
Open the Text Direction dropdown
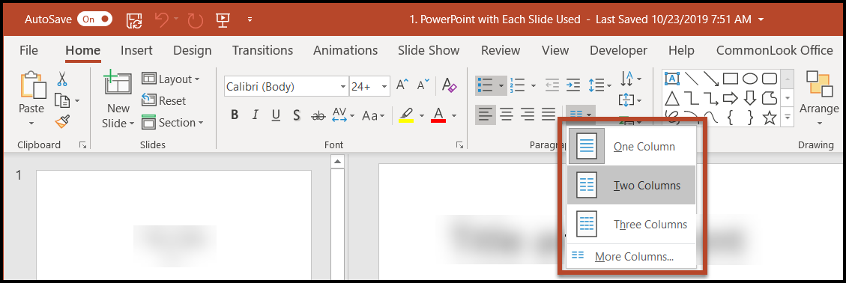(x=631, y=79)
